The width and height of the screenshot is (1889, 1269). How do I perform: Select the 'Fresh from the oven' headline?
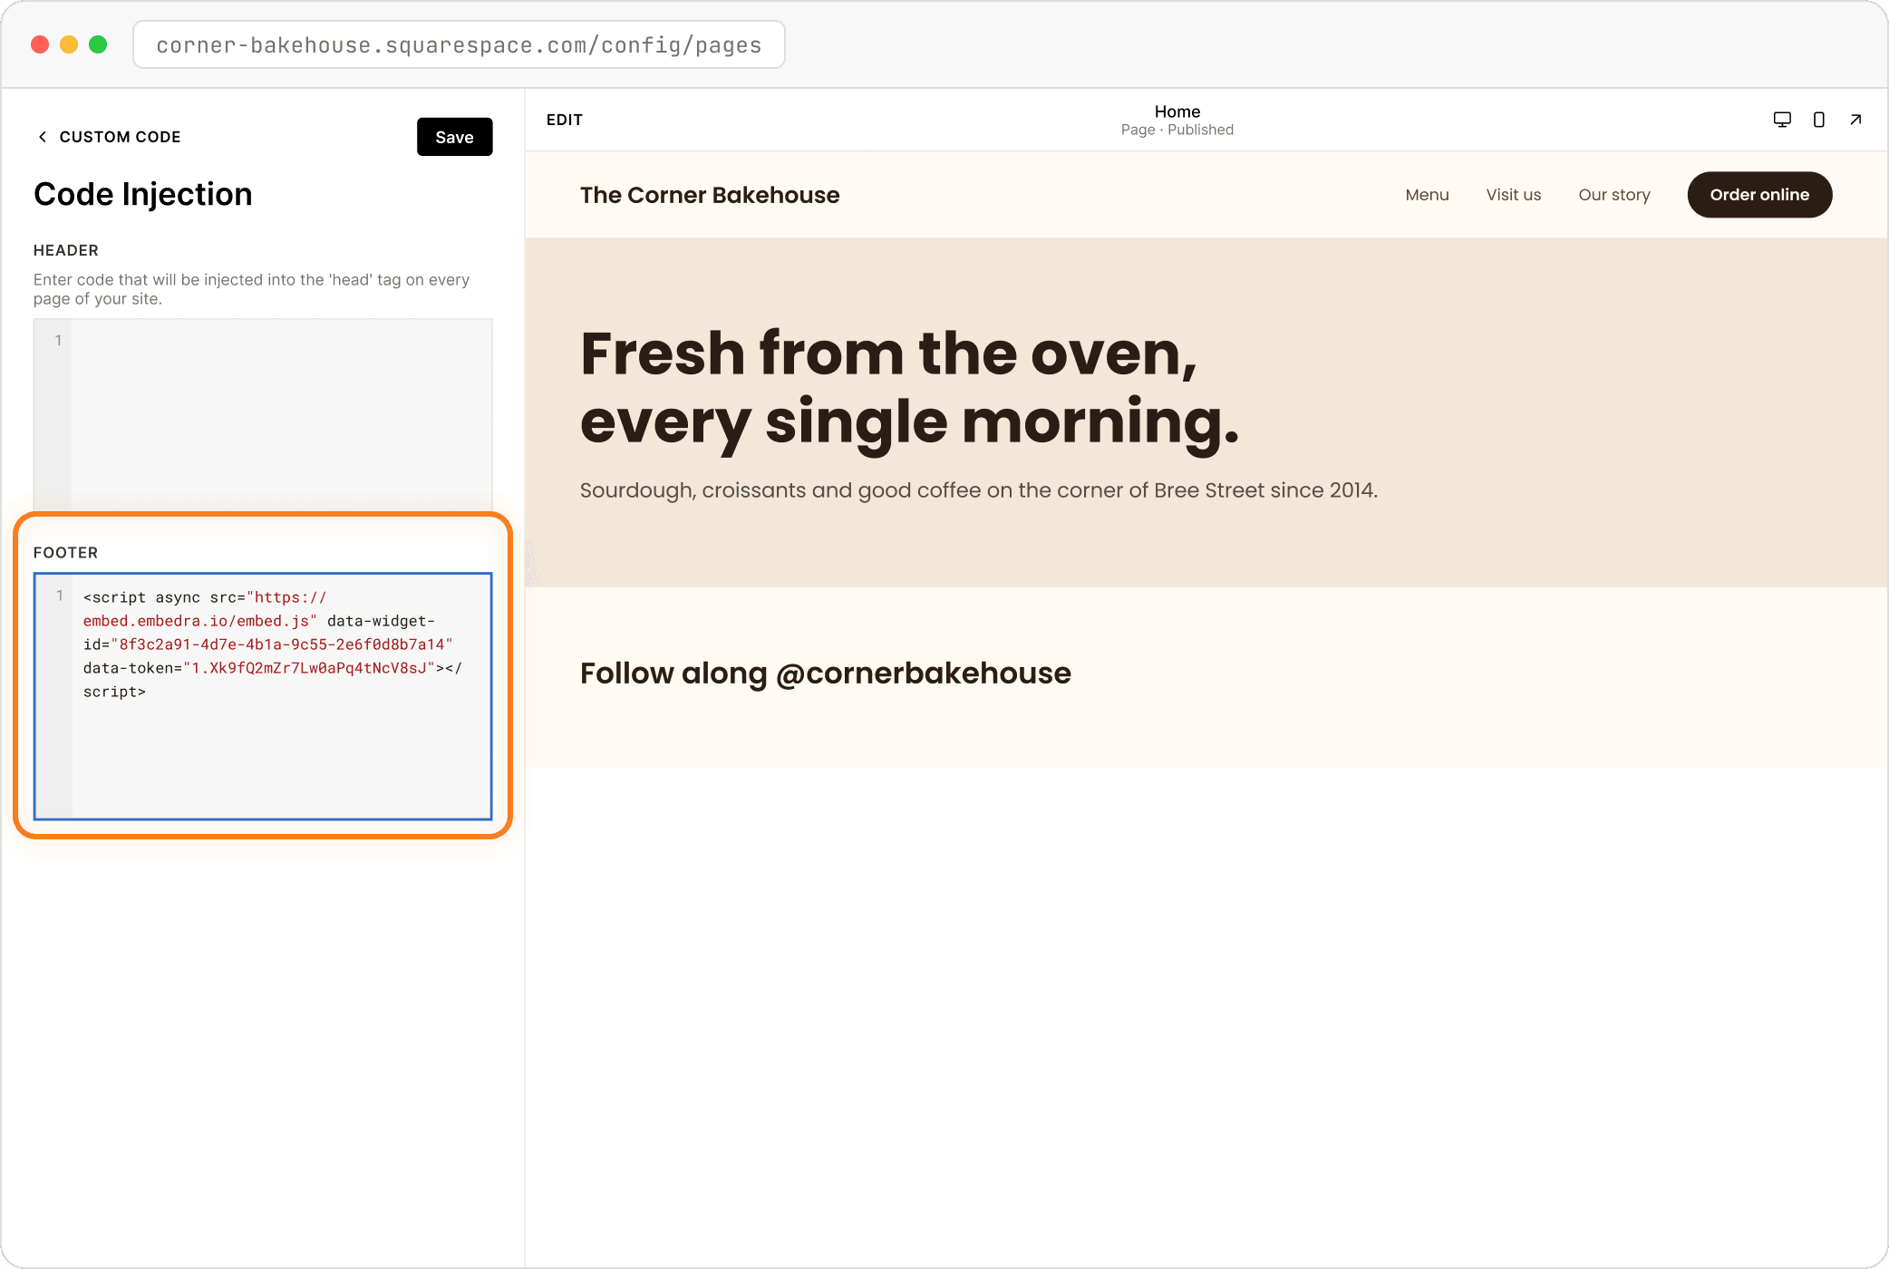tap(909, 387)
